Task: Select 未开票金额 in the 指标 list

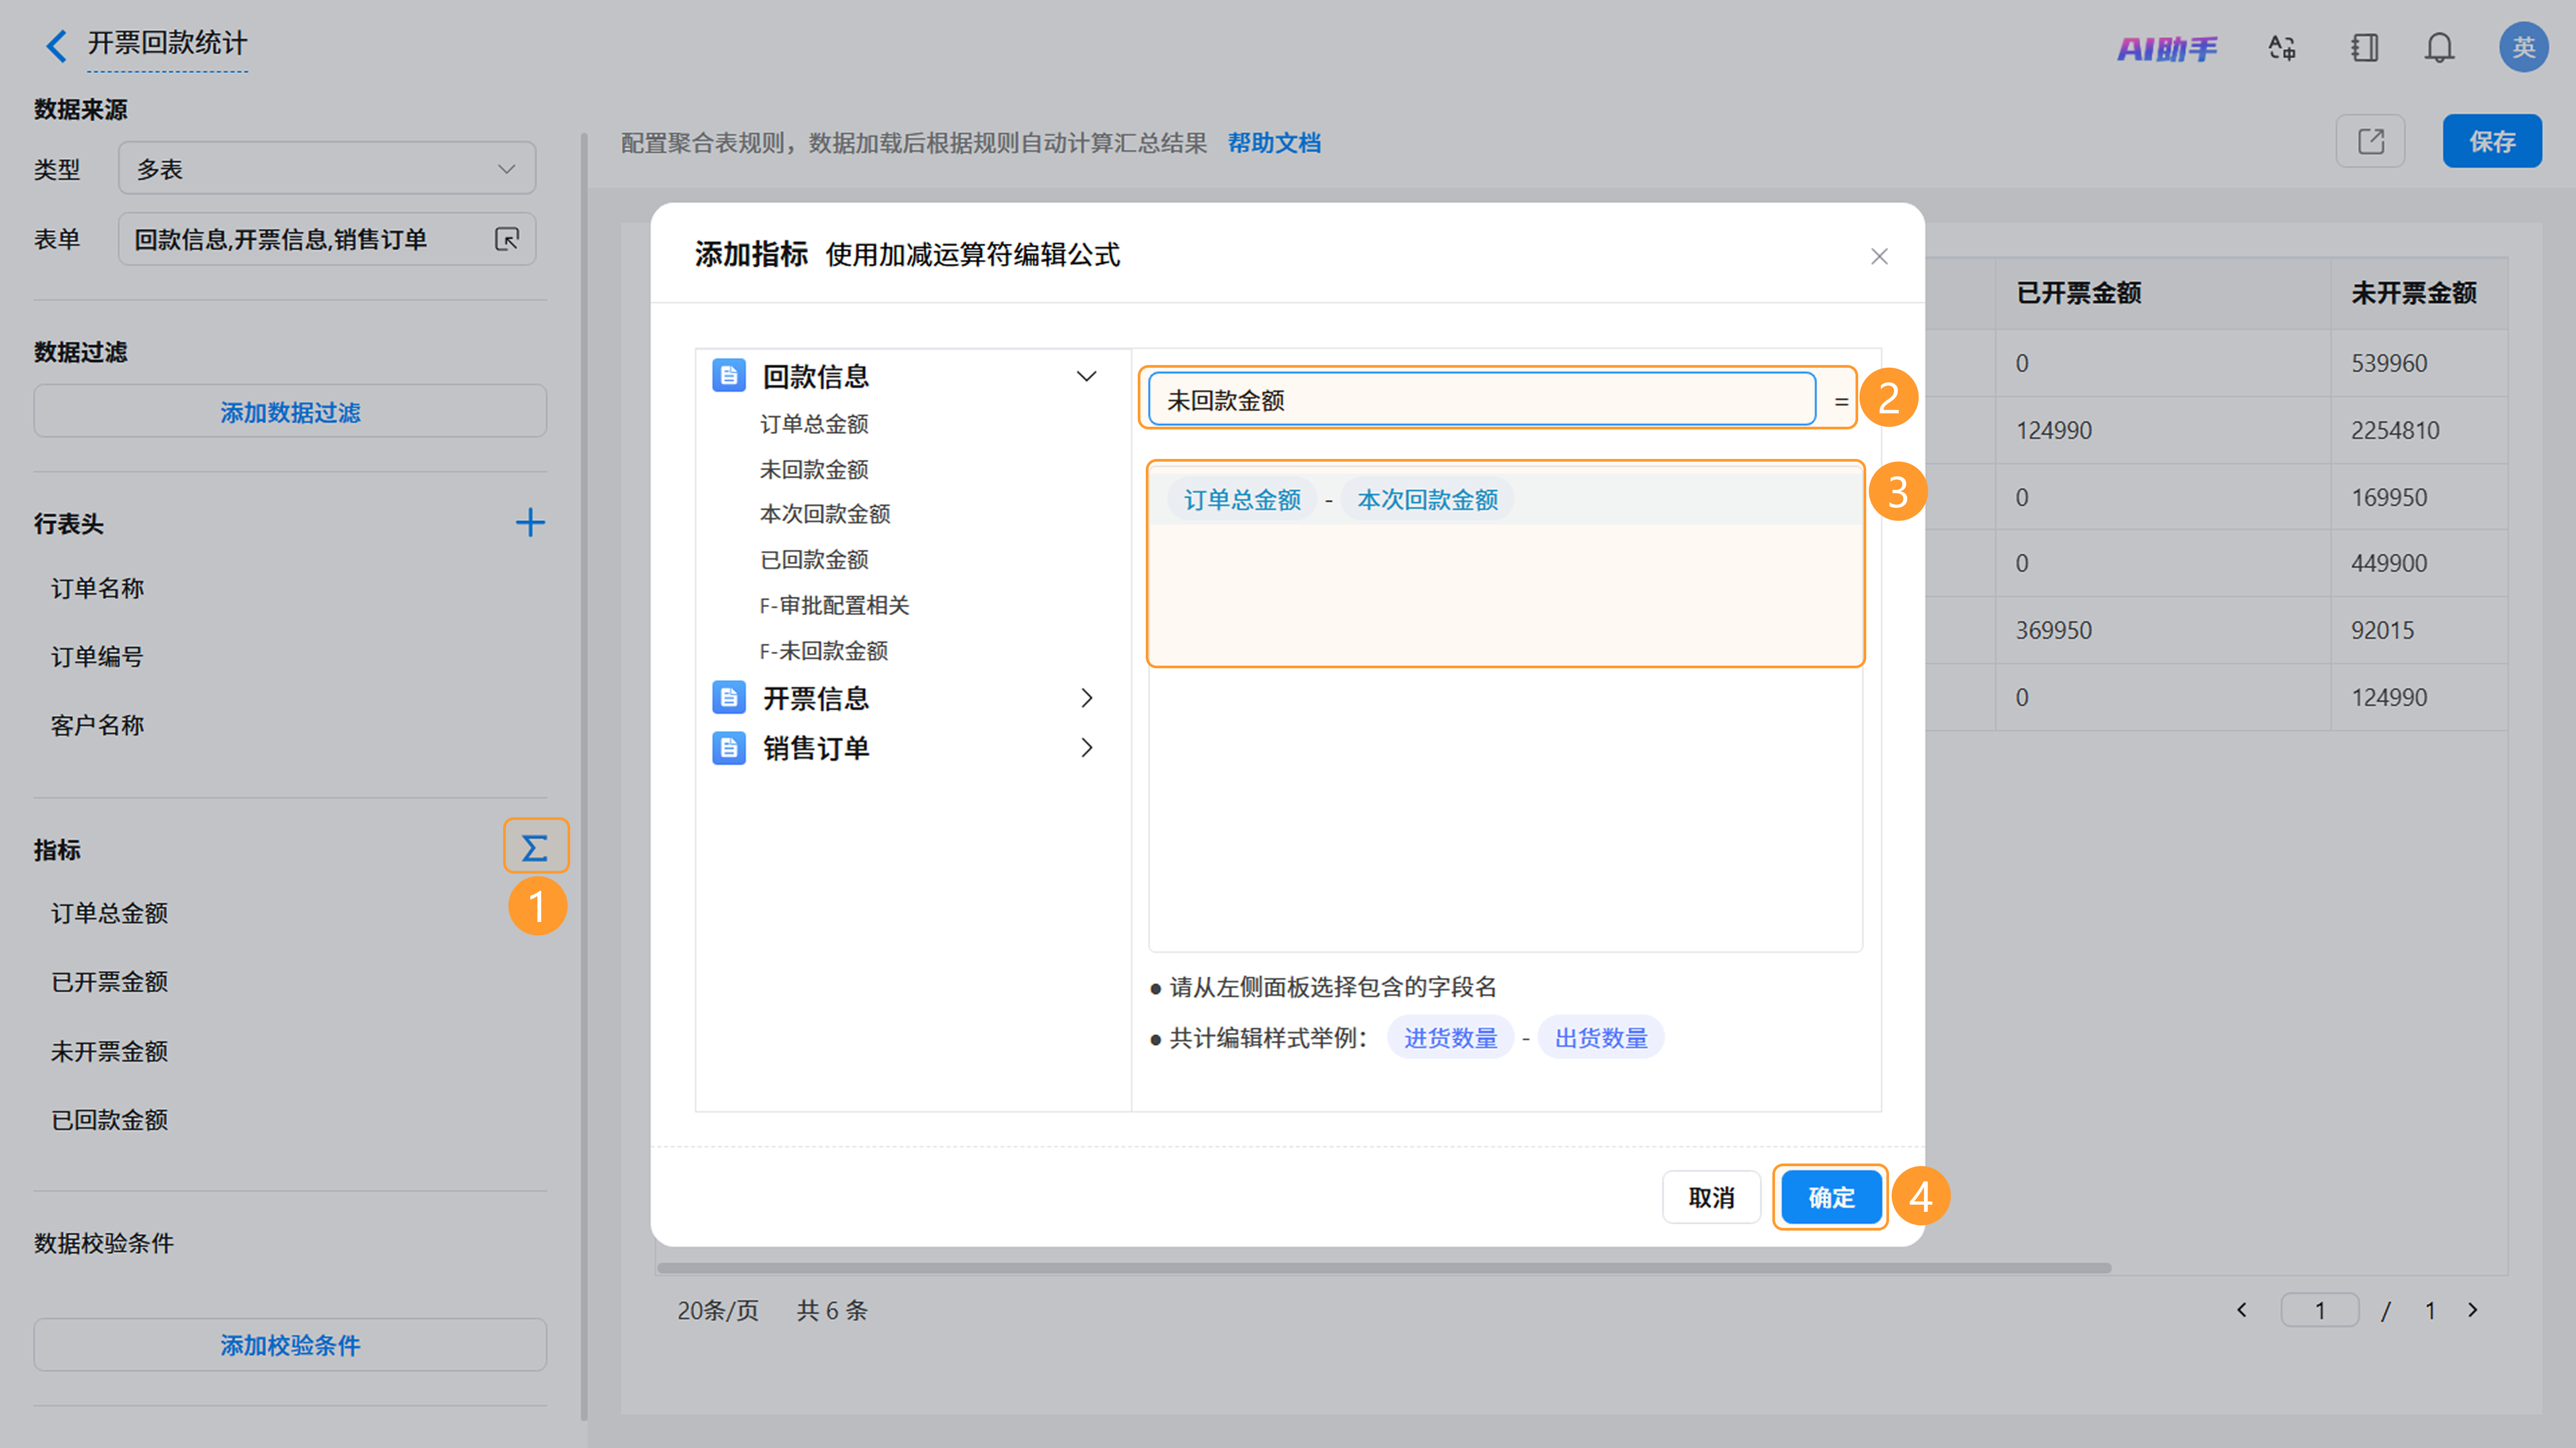Action: 109,1051
